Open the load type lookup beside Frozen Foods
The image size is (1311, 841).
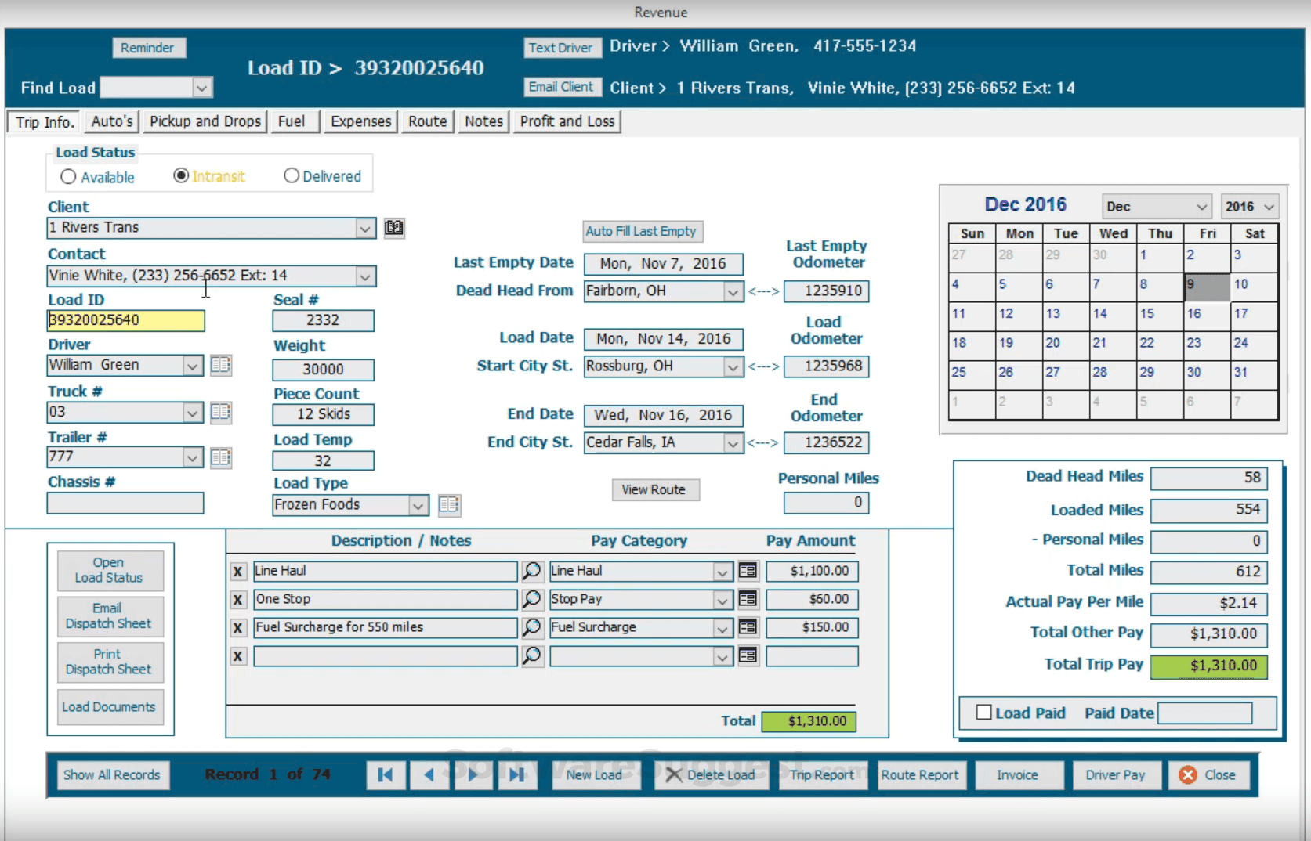click(449, 505)
